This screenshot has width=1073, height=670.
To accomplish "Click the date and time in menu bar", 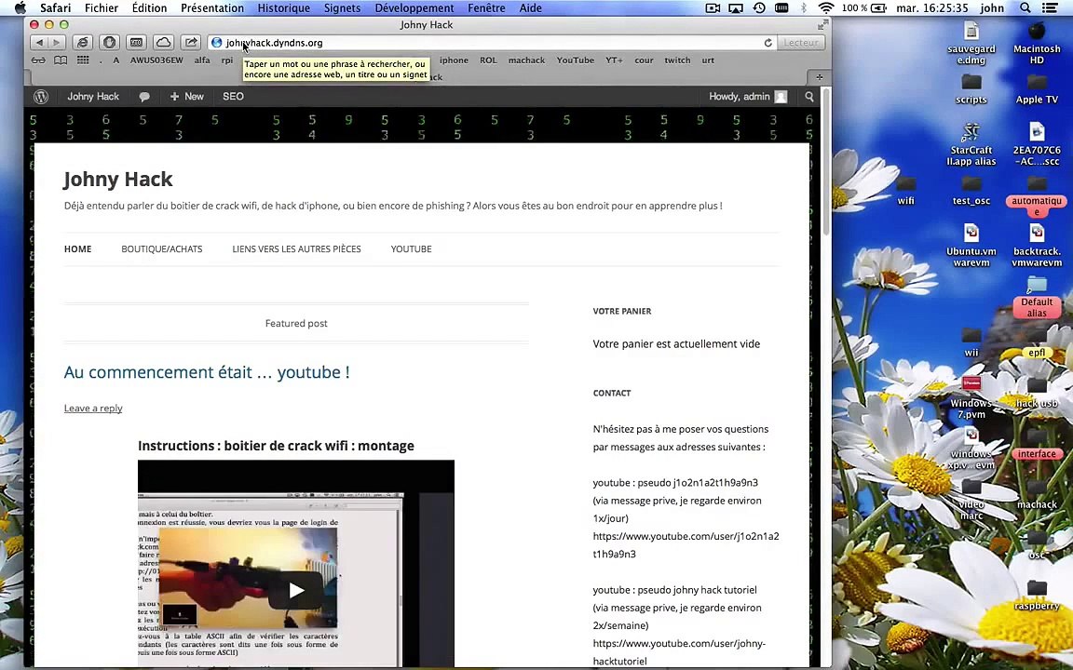I will (x=932, y=7).
